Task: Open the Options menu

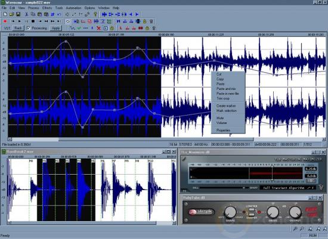Action: (89, 8)
